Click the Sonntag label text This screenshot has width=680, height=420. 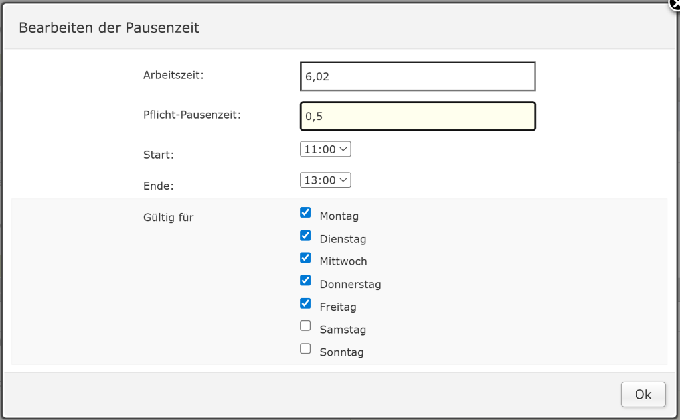tap(341, 352)
